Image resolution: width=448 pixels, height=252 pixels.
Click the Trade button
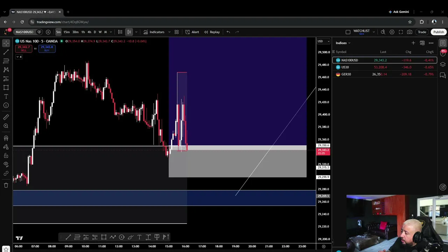tap(422, 32)
